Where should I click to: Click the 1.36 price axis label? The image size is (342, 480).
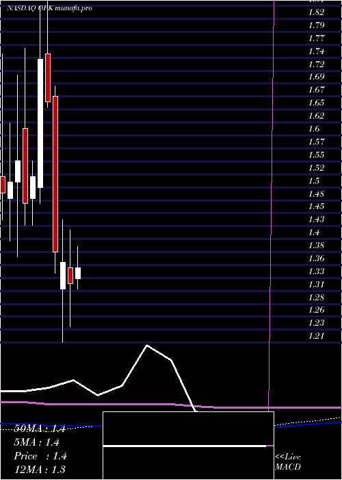tap(316, 258)
